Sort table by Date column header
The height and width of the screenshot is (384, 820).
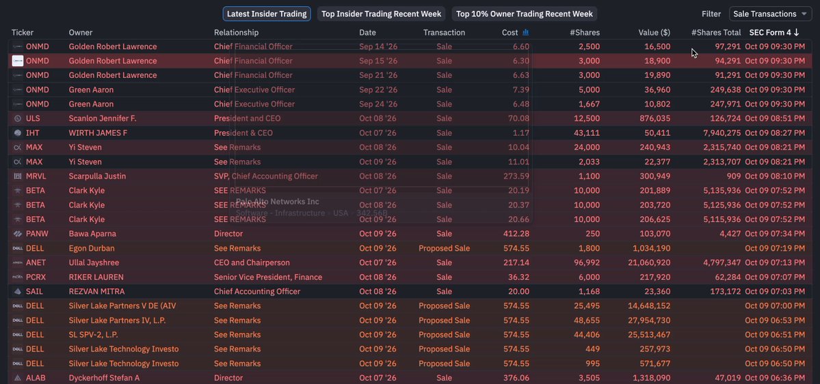367,32
